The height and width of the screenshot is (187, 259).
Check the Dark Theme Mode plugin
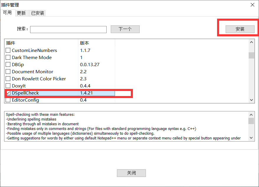8,57
